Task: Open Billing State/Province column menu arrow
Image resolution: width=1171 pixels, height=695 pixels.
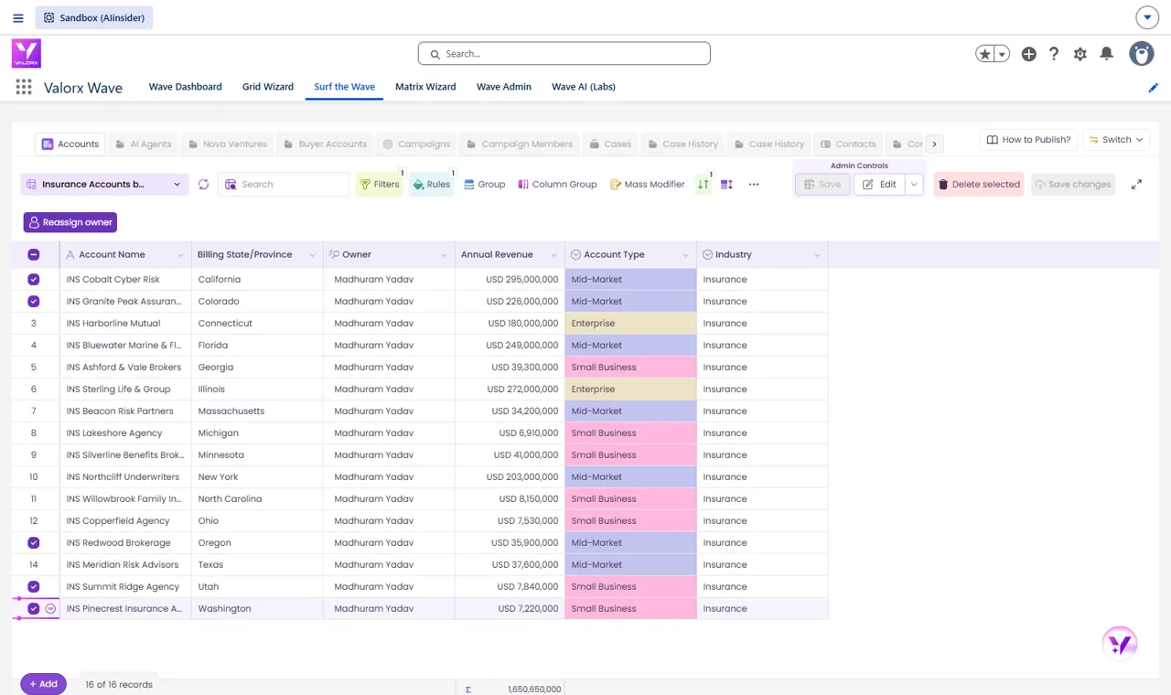Action: (x=312, y=255)
